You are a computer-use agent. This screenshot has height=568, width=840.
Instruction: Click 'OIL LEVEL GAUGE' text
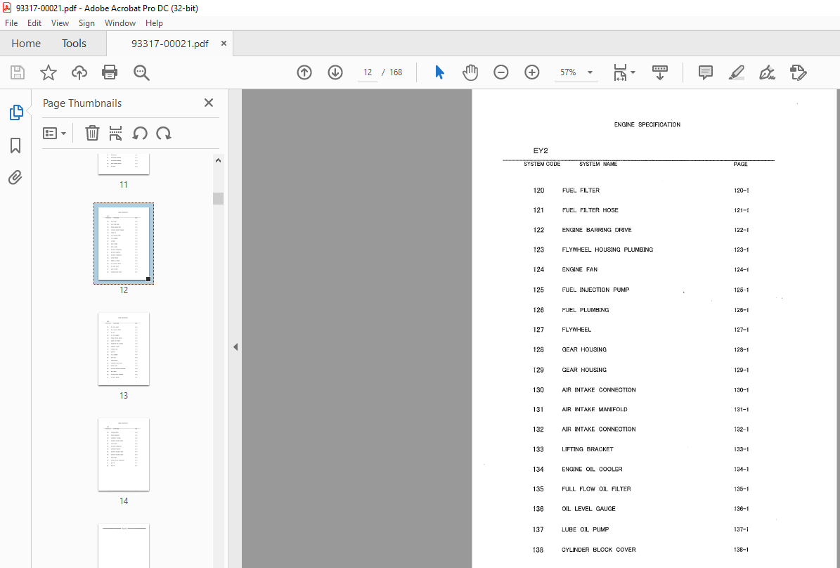[589, 509]
